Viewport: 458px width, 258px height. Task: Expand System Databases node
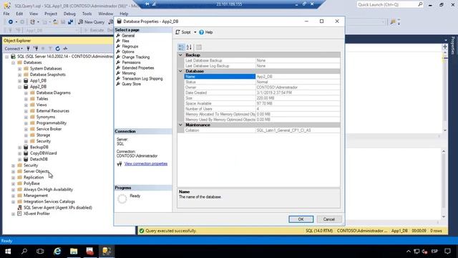coord(19,69)
